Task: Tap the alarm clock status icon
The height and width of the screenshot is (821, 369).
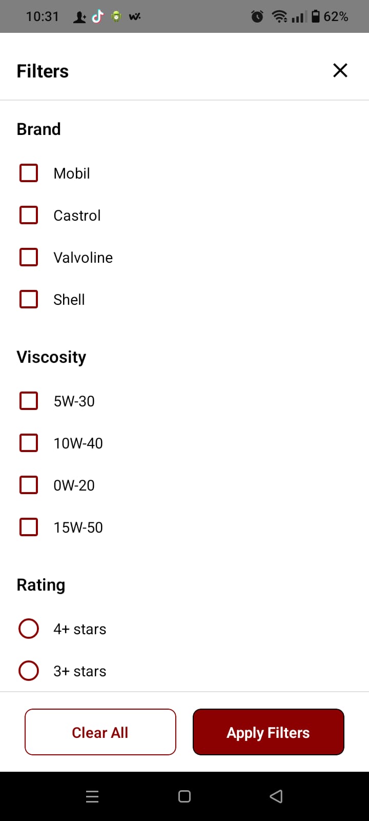Action: click(257, 16)
